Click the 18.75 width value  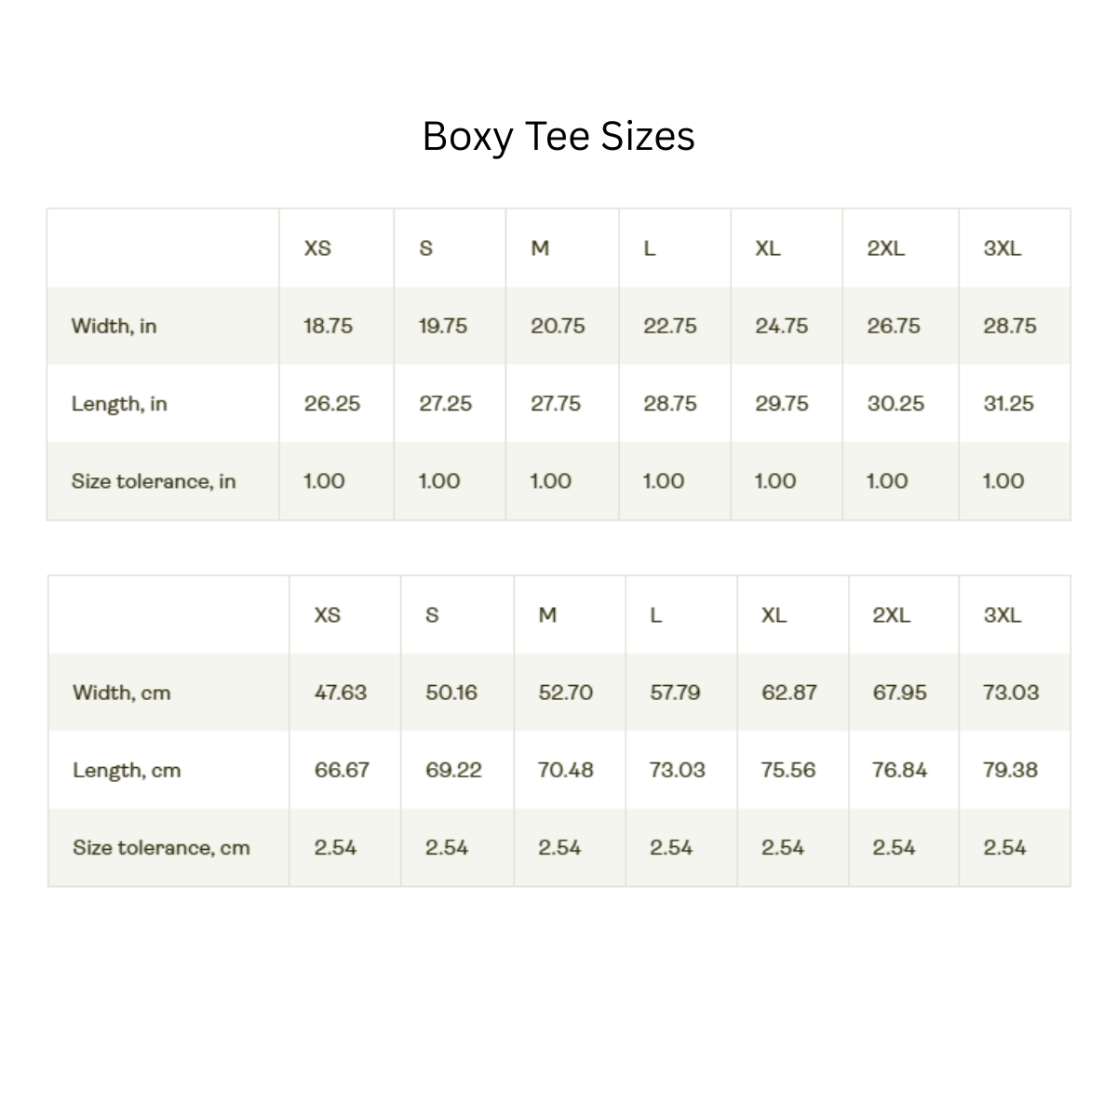[328, 326]
